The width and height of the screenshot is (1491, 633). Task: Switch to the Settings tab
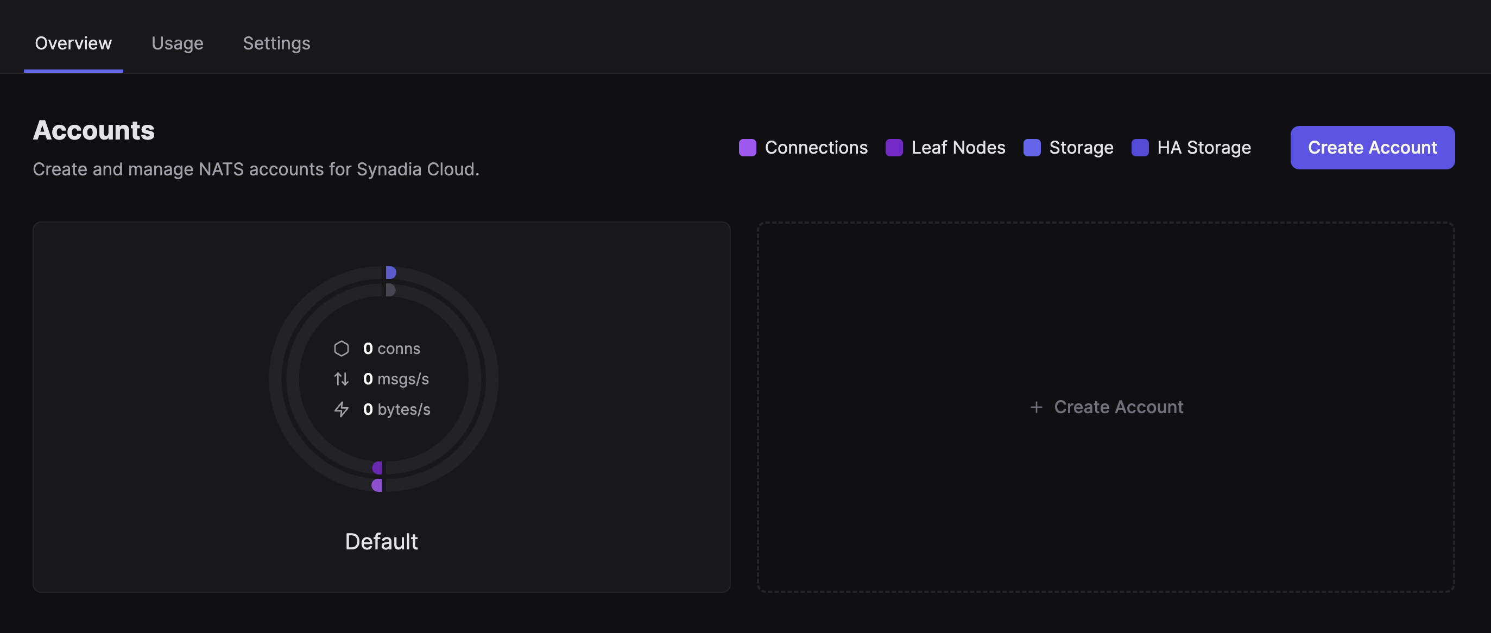[277, 43]
